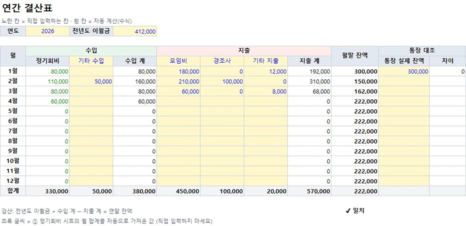Select the 4월 row label
The height and width of the screenshot is (226, 466).
(13, 101)
